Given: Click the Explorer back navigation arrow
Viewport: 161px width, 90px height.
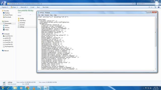Looking at the screenshot, I should [2, 4].
